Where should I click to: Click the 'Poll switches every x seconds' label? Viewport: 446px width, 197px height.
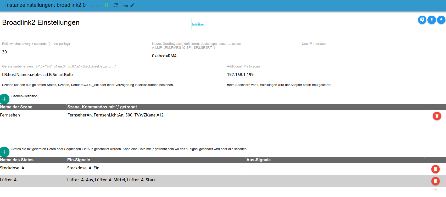(36, 44)
